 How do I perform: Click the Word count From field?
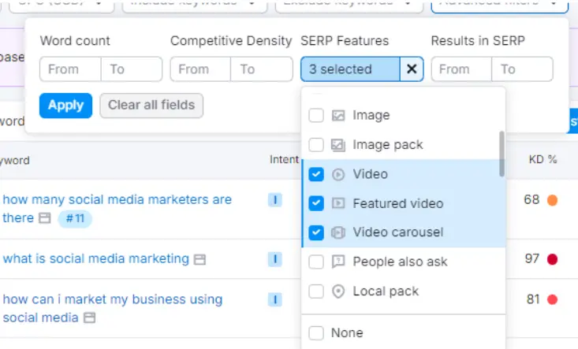point(70,69)
